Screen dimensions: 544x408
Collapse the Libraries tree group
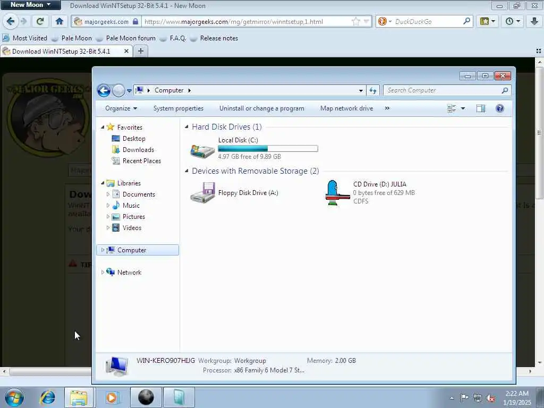(x=103, y=183)
